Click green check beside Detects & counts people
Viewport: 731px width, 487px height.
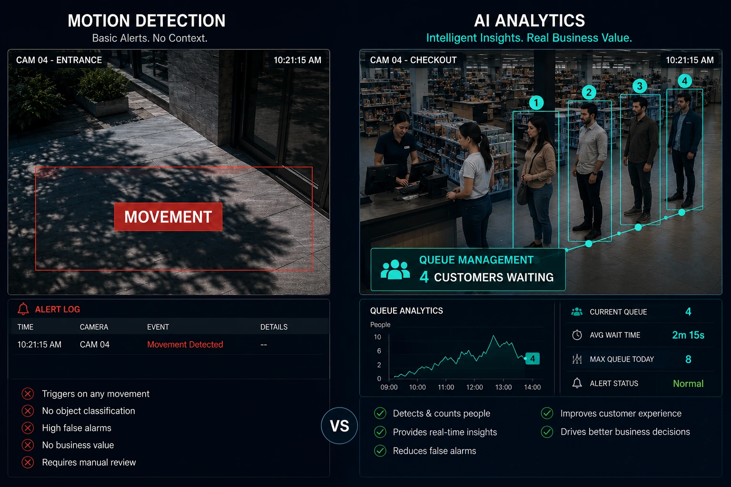(x=380, y=413)
